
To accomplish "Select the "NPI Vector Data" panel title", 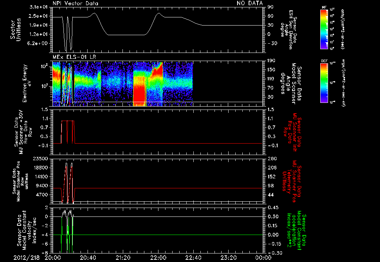I will [75, 3].
